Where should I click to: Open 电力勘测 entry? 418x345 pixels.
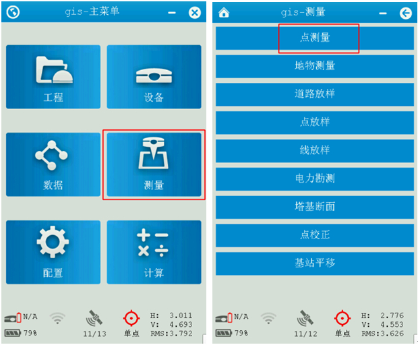pyautogui.click(x=315, y=179)
